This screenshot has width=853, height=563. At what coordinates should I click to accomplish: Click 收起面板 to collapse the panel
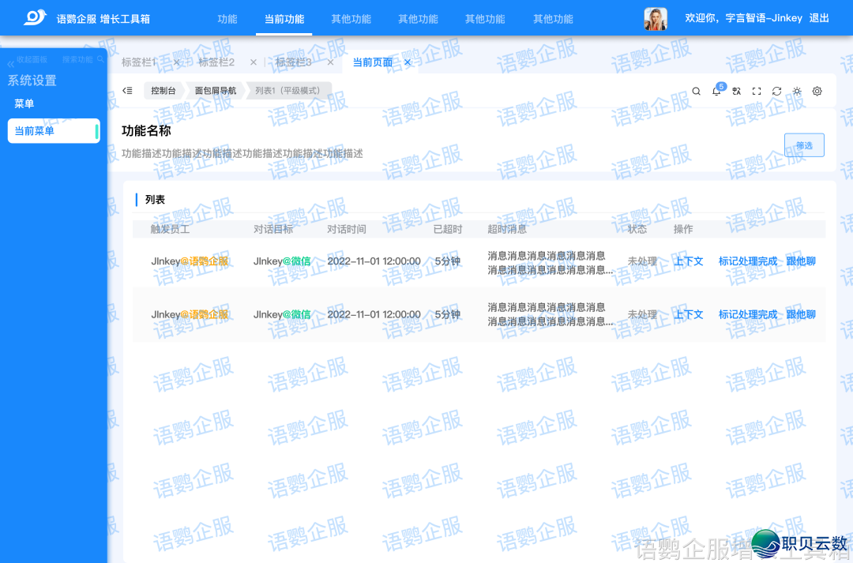(x=27, y=60)
